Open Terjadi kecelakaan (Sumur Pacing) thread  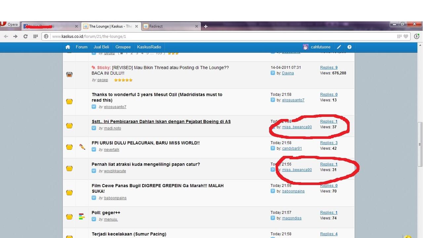click(129, 234)
